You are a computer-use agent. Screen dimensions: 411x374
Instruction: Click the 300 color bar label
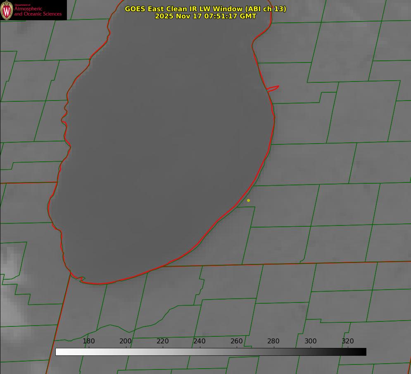(311, 341)
